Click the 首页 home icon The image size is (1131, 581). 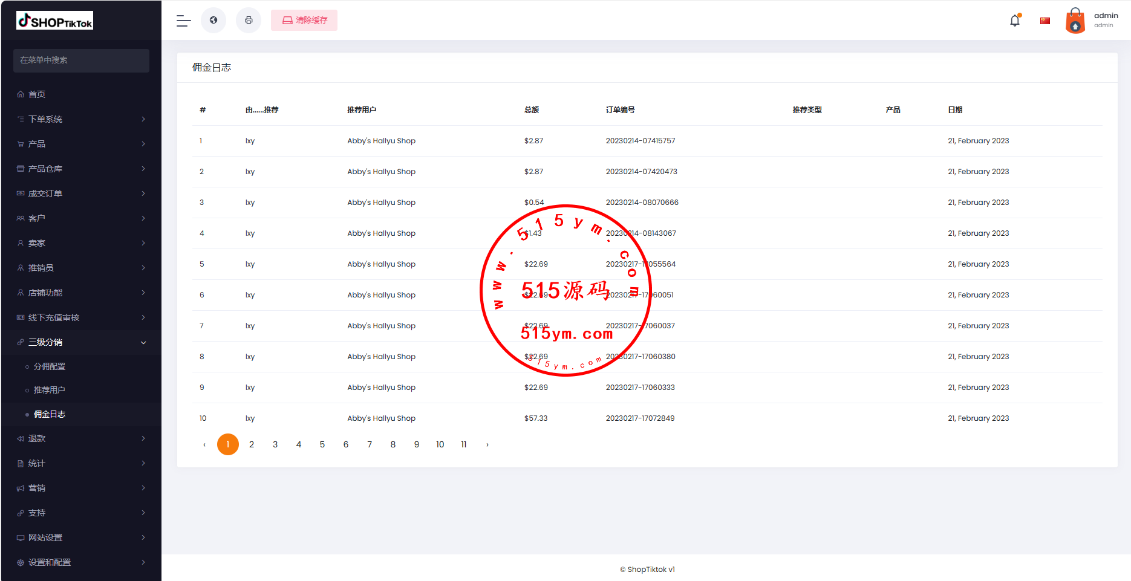pyautogui.click(x=21, y=94)
